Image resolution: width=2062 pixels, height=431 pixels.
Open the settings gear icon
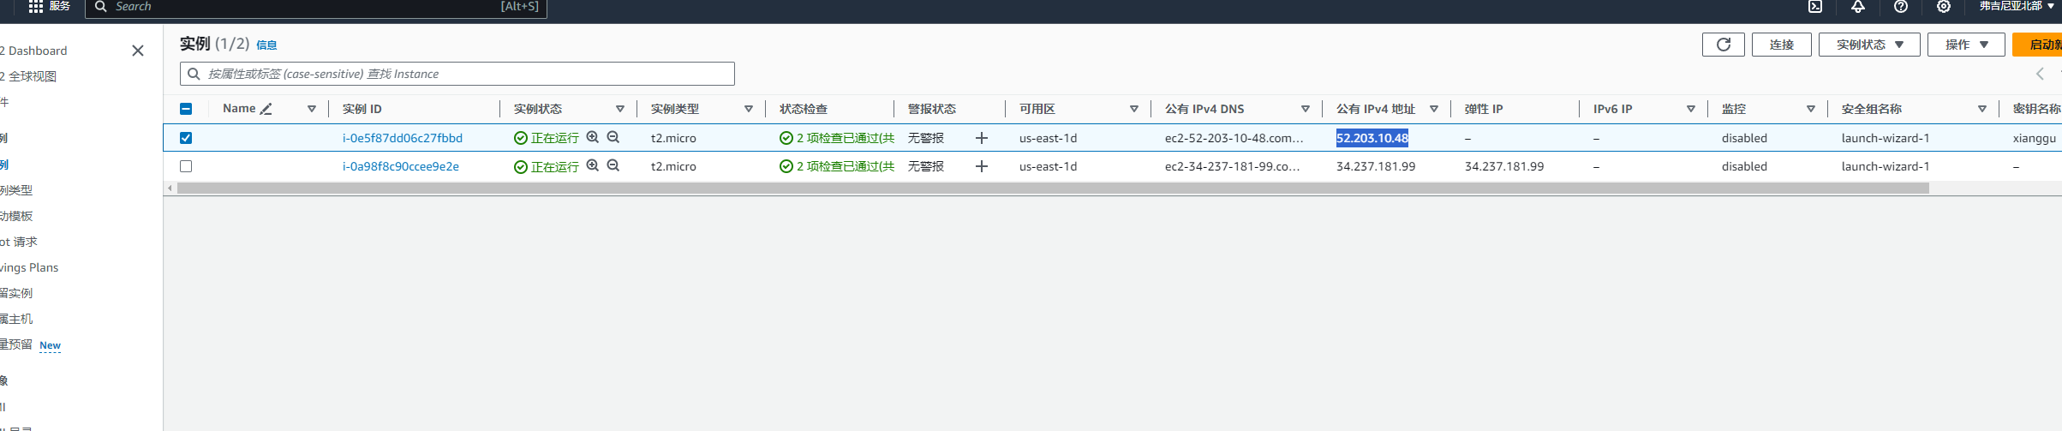(1944, 6)
